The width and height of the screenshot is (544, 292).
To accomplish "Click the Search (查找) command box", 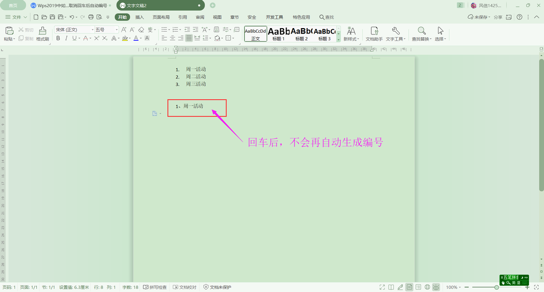I will (326, 17).
